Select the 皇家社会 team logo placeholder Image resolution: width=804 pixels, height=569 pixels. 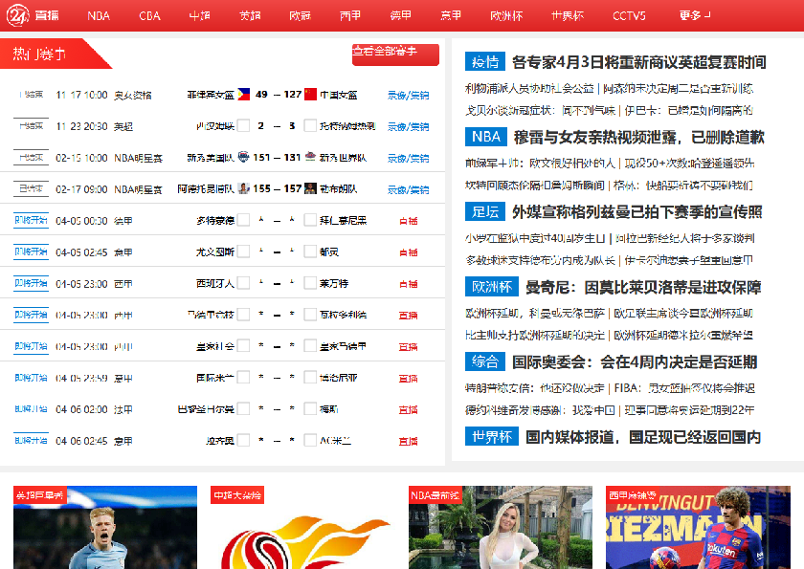pos(243,346)
